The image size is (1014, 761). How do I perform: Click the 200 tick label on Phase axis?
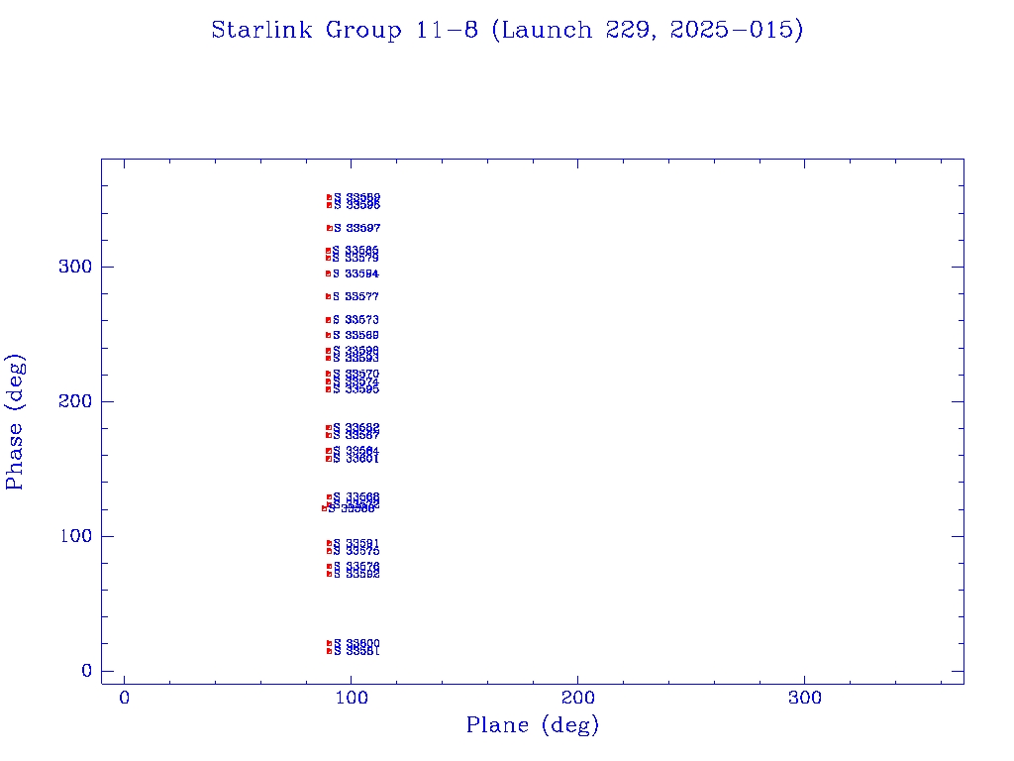75,401
